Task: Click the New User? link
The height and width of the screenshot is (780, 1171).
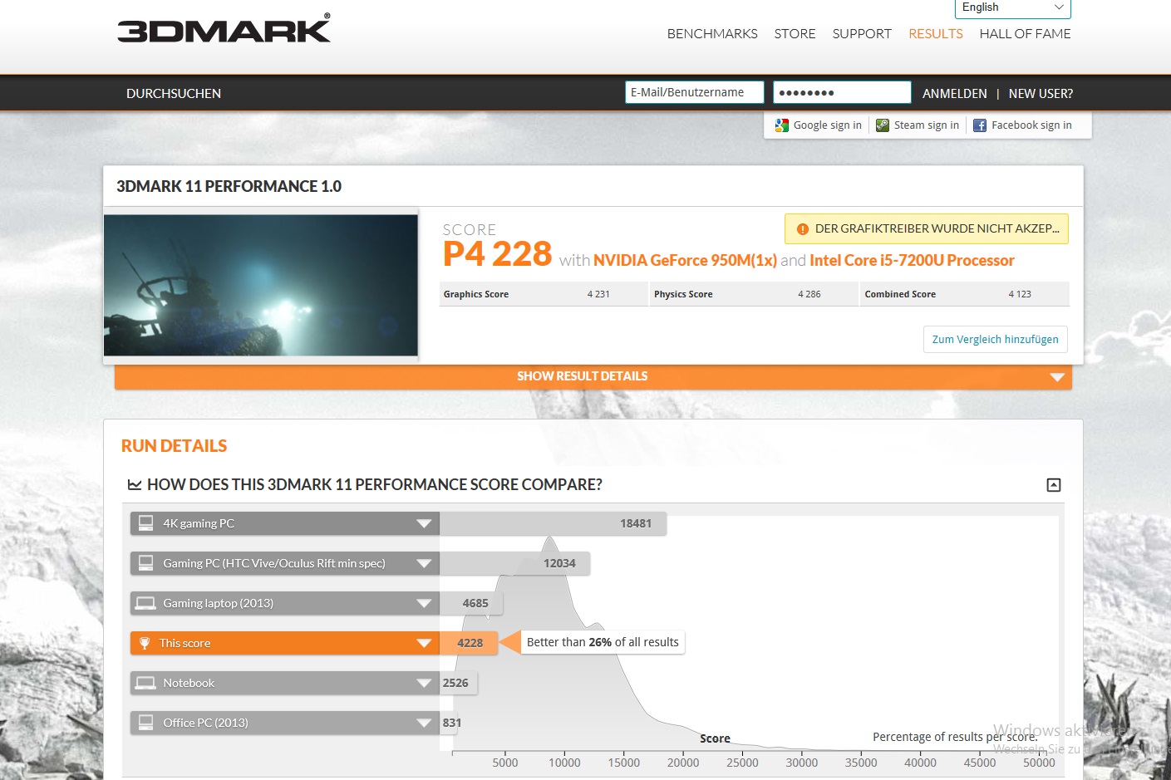Action: click(1041, 94)
